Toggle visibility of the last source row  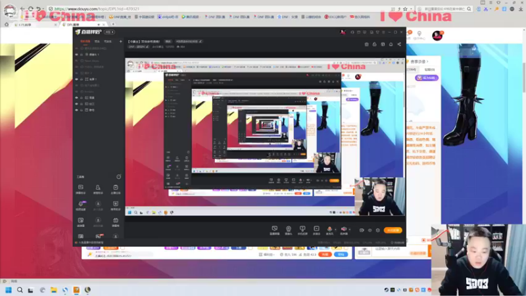76,110
